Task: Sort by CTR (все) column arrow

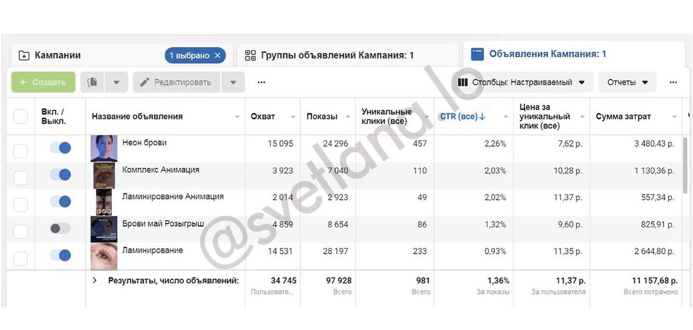Action: pos(482,117)
